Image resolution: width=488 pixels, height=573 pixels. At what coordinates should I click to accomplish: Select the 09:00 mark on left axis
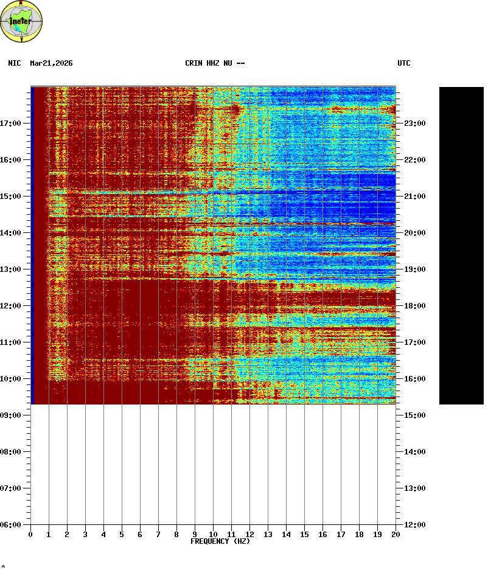10,415
